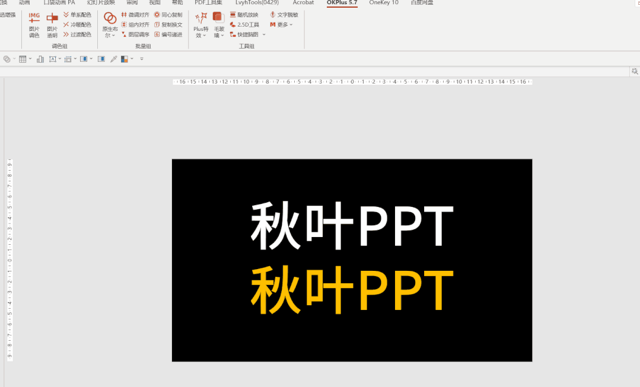The width and height of the screenshot is (640, 387).
Task: Click the horizontal ruler above the slide
Action: point(352,82)
